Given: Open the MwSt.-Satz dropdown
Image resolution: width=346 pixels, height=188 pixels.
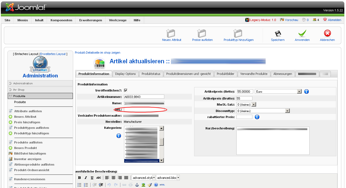Looking at the screenshot, I should 246,105.
